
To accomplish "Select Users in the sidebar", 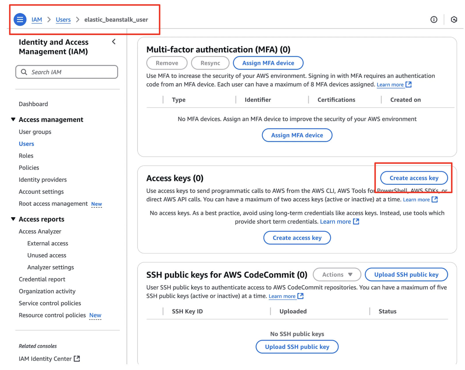I will click(27, 144).
